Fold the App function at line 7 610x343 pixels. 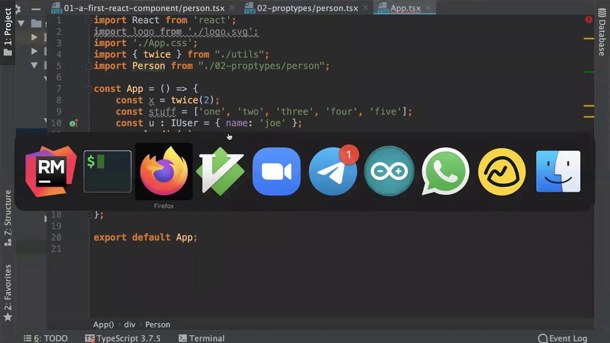89,89
